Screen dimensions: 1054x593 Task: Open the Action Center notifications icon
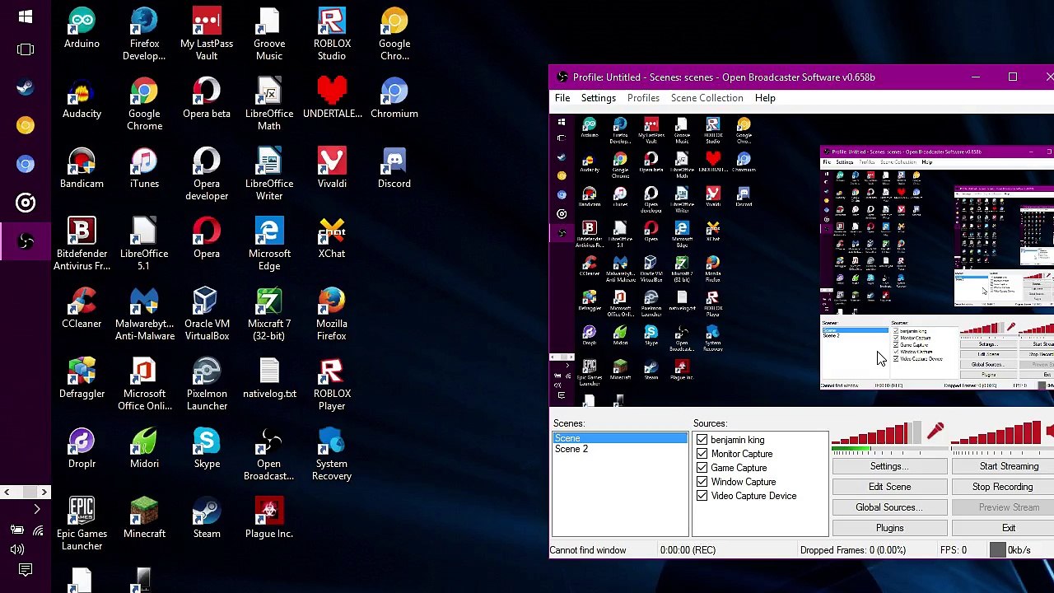tap(26, 570)
